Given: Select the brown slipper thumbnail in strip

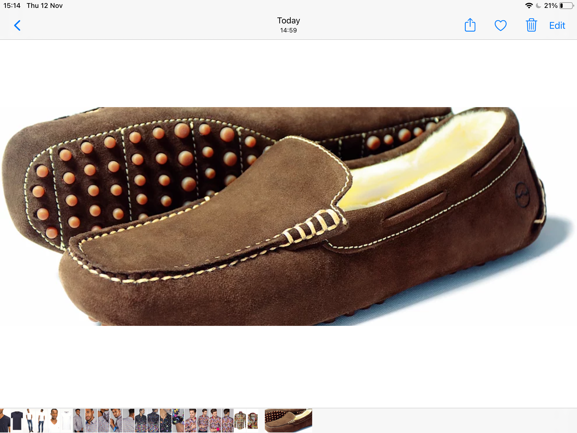Looking at the screenshot, I should click(288, 421).
